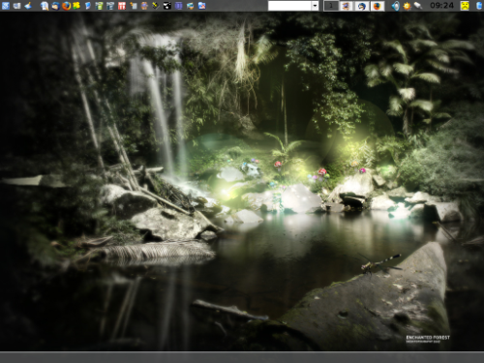The image size is (484, 363).
Task: Launch the black and white square icon
Action: tap(167, 6)
